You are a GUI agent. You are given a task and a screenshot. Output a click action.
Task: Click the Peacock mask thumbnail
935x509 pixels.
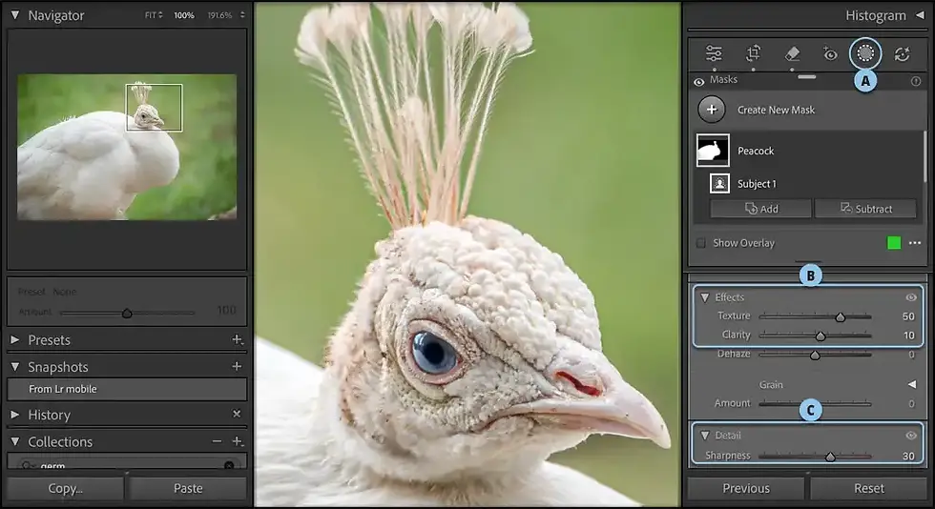click(x=713, y=151)
